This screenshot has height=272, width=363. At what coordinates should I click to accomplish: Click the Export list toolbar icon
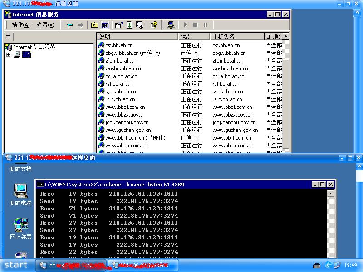140,25
